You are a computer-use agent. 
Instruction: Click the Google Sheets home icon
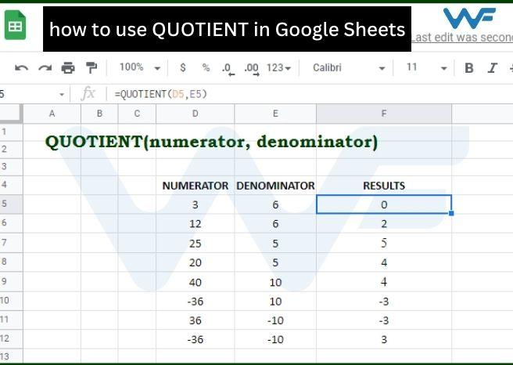[15, 25]
